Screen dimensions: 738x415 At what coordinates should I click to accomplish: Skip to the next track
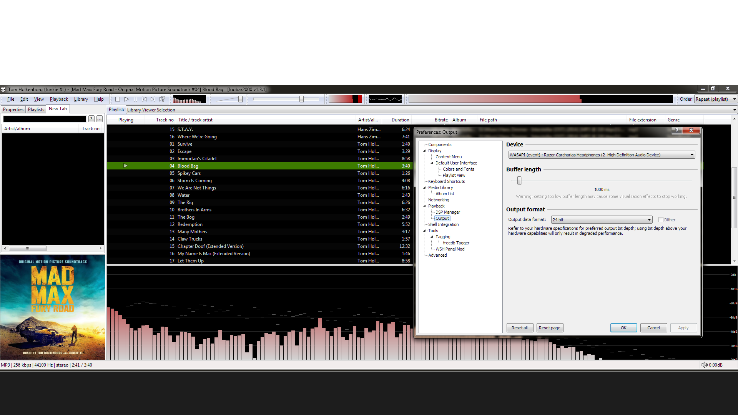(153, 99)
